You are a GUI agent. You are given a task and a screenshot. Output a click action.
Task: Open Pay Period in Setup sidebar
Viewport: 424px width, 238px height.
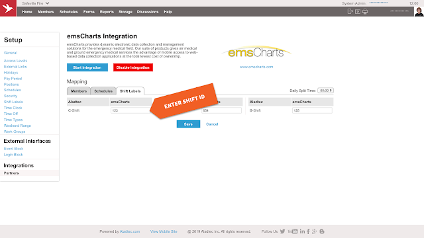13,79
